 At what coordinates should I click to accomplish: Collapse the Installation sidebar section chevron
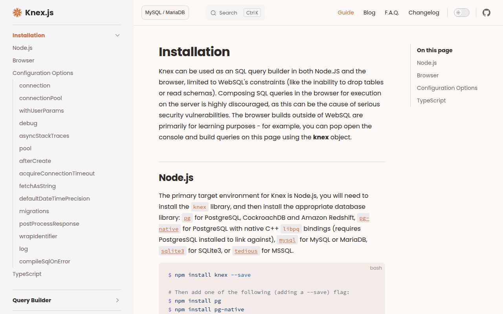coord(117,35)
